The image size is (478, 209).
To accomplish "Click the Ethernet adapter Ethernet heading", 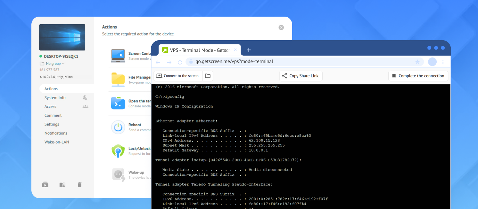I will tap(186, 121).
